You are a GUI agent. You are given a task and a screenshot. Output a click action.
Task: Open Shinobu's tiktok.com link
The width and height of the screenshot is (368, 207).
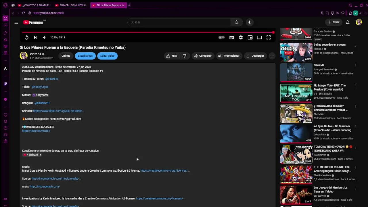pyautogui.click(x=58, y=111)
